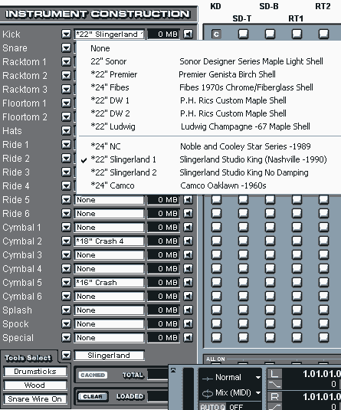
Task: Open the Normal record mode dropdown
Action: [x=257, y=378]
